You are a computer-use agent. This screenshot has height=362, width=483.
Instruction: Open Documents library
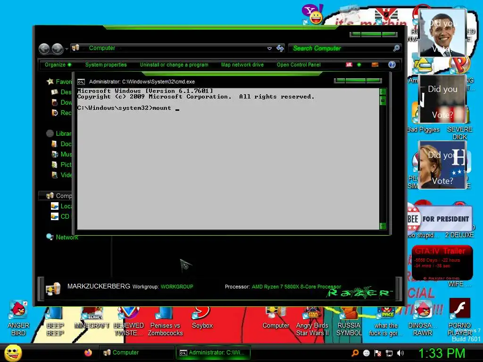pyautogui.click(x=61, y=144)
